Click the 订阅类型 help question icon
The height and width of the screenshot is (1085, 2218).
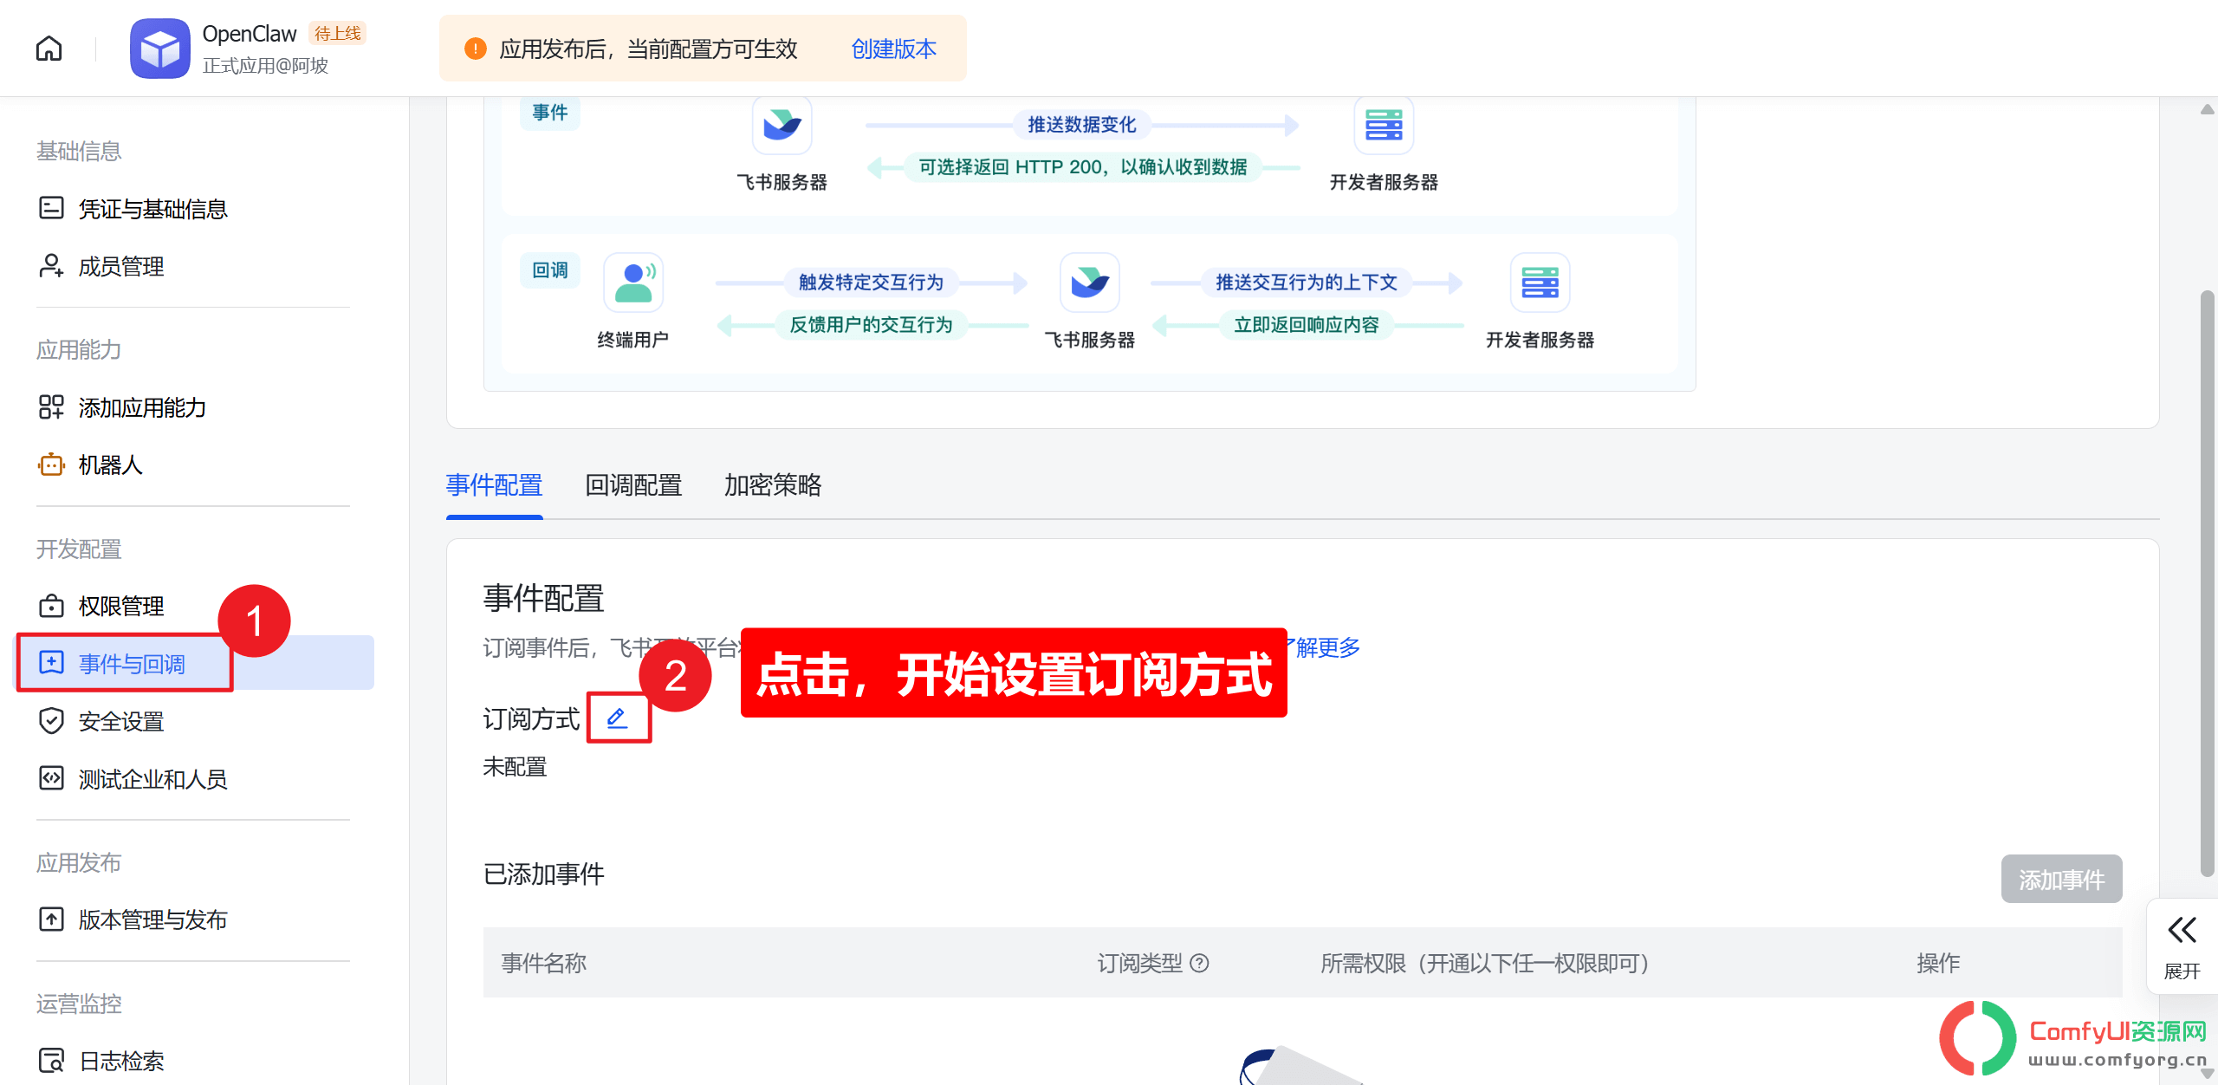click(1199, 963)
